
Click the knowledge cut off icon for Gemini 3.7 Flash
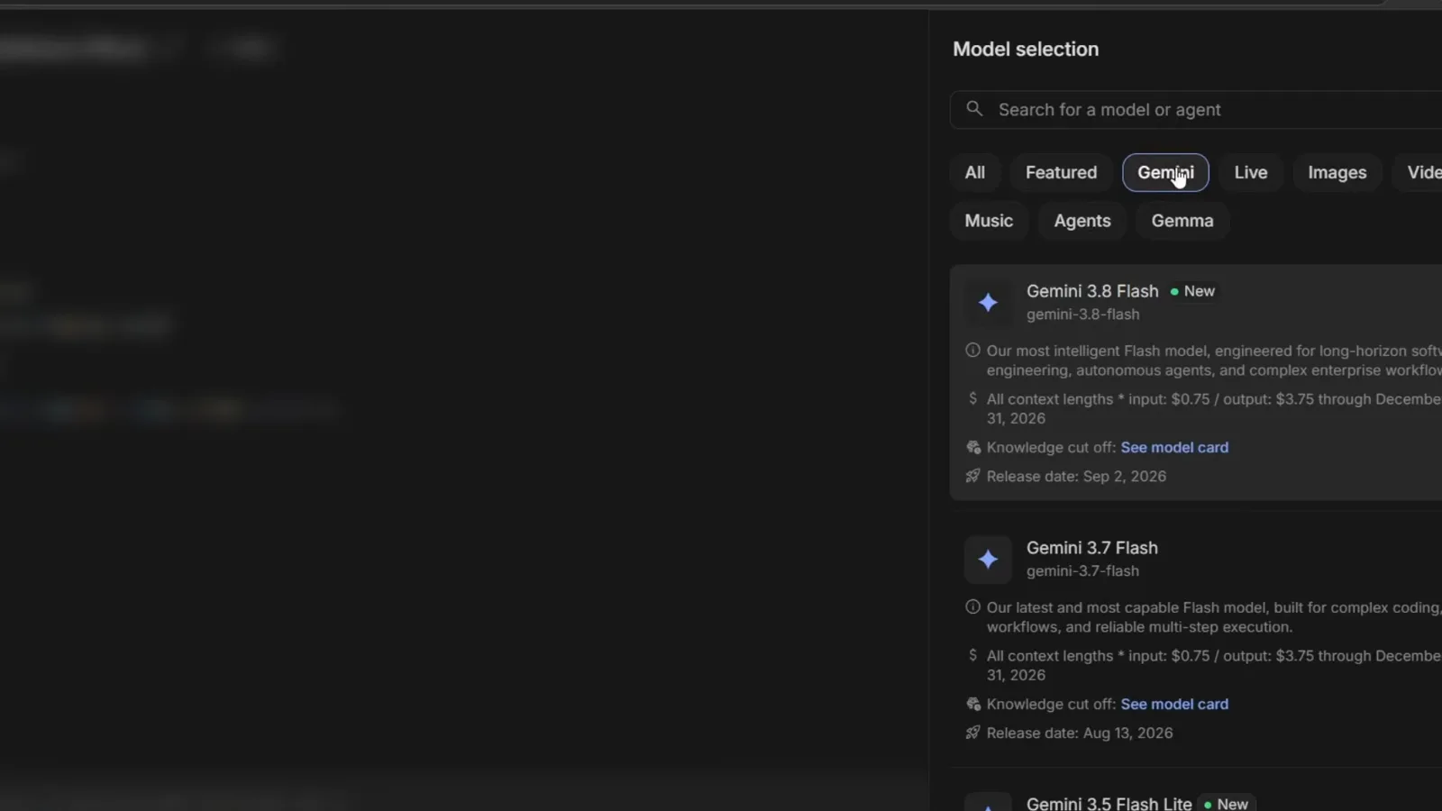pos(973,704)
